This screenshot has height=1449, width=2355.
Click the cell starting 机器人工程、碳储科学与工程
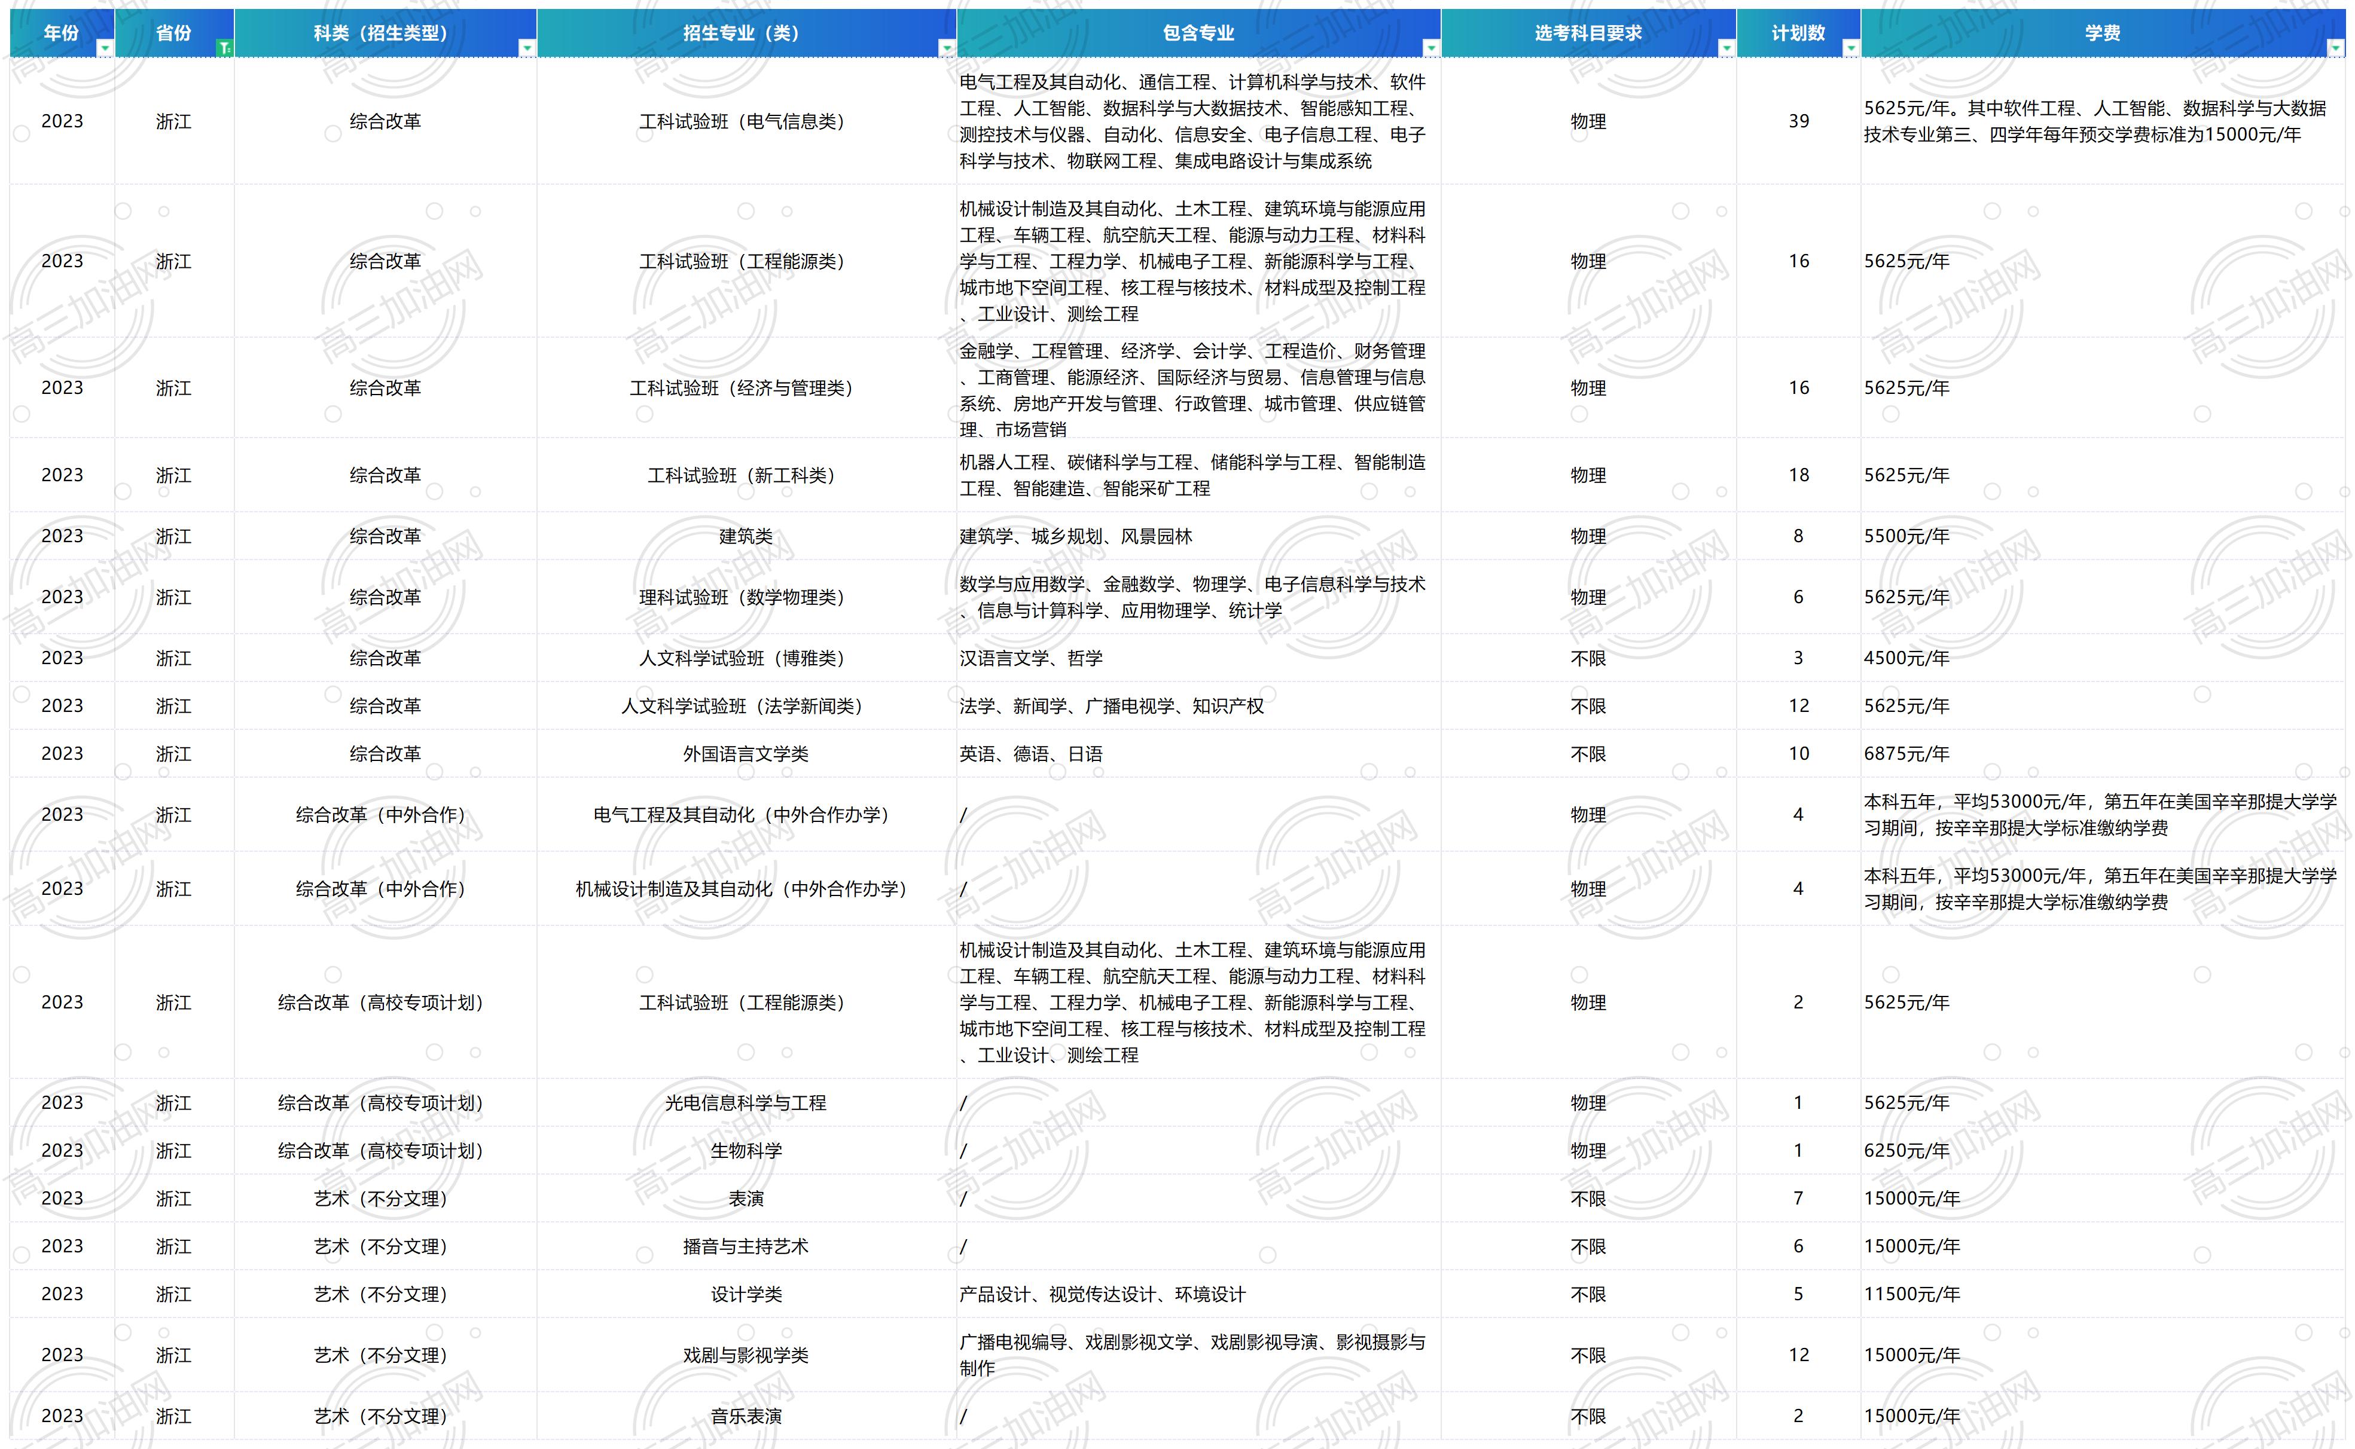point(1198,475)
